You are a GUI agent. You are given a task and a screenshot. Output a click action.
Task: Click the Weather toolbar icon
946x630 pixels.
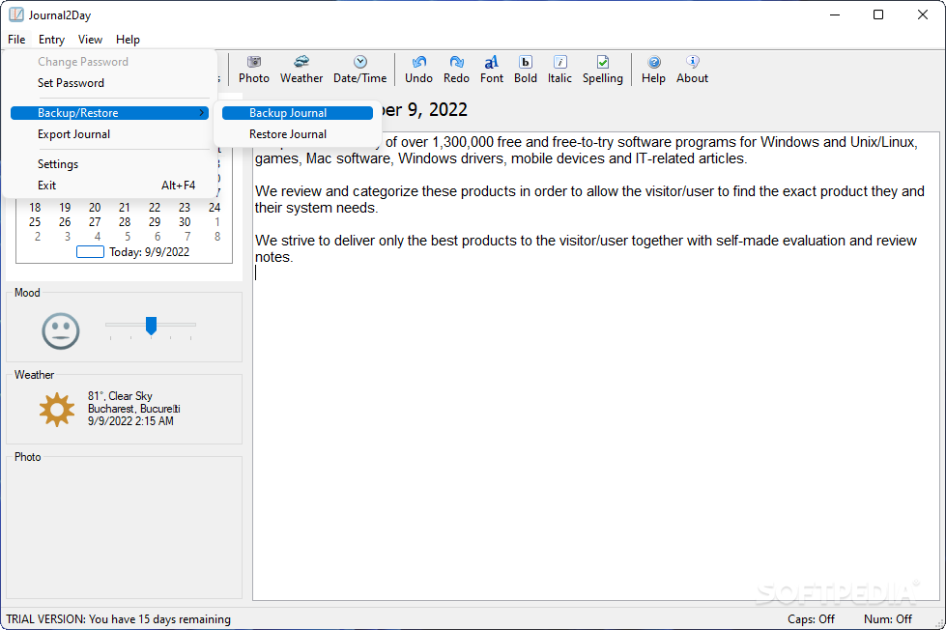click(301, 70)
